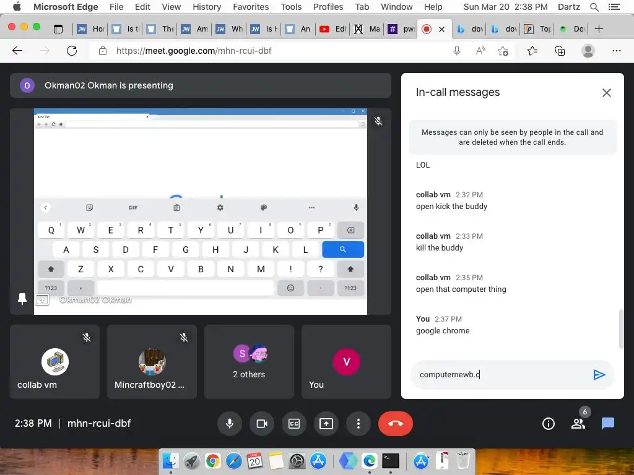Click the chat panel scrollbar
Image resolution: width=634 pixels, height=475 pixels.
[621, 329]
